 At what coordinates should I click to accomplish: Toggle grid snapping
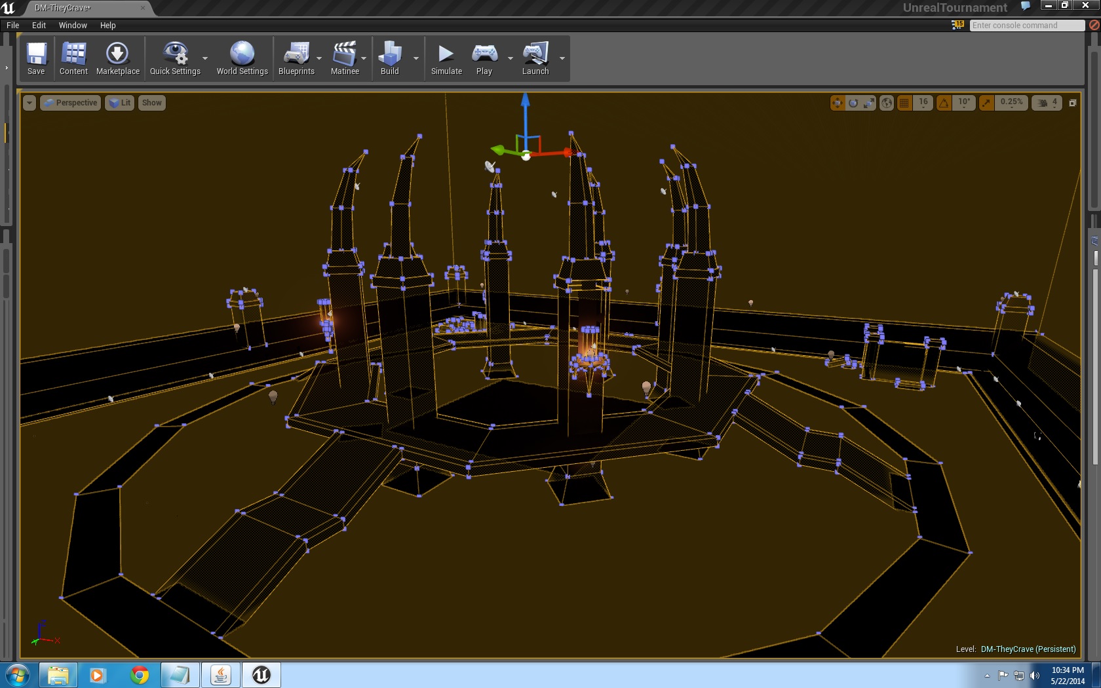tap(904, 103)
